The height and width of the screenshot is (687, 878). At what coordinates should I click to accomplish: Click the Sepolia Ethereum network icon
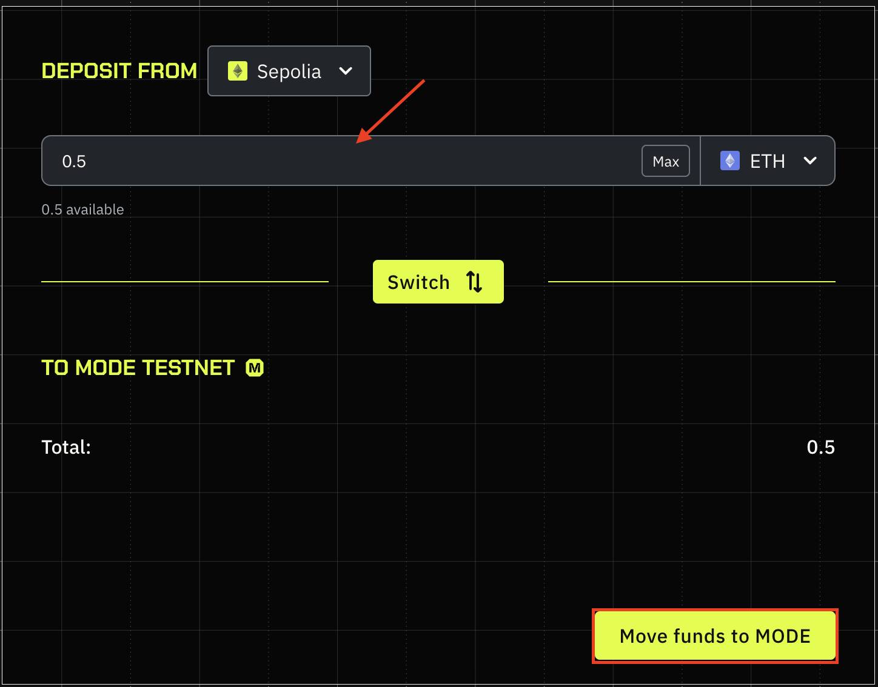pyautogui.click(x=237, y=71)
